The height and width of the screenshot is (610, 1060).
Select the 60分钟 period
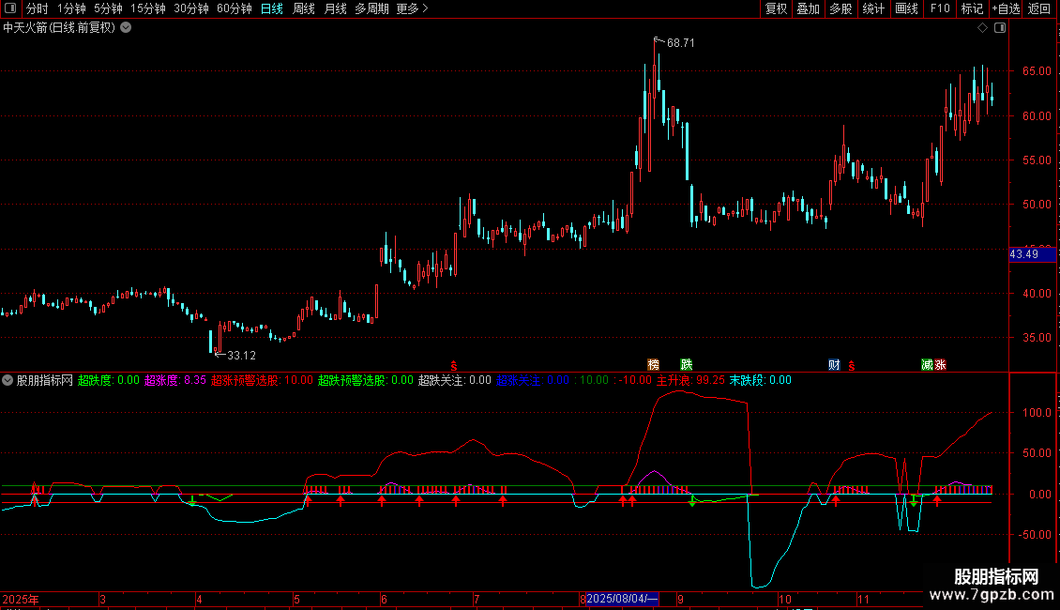pos(235,8)
